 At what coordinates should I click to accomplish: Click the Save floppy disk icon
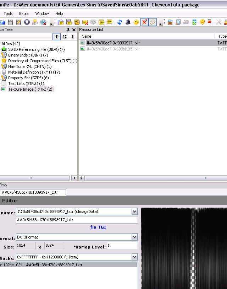click(10, 22)
